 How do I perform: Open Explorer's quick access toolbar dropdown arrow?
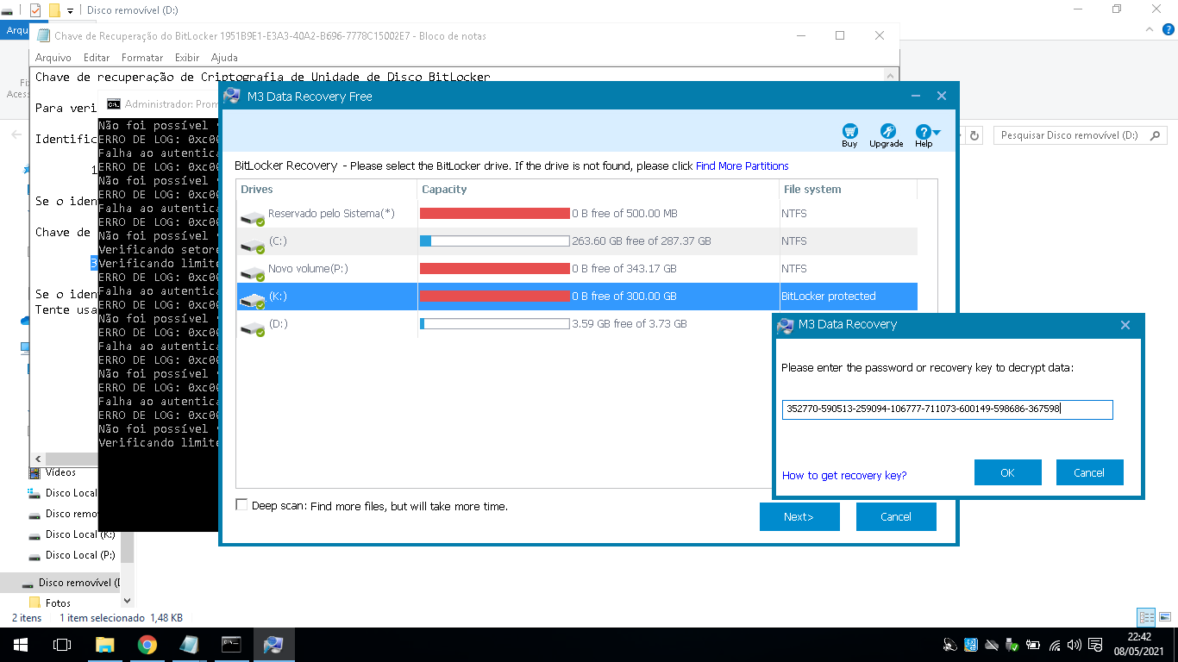click(71, 11)
